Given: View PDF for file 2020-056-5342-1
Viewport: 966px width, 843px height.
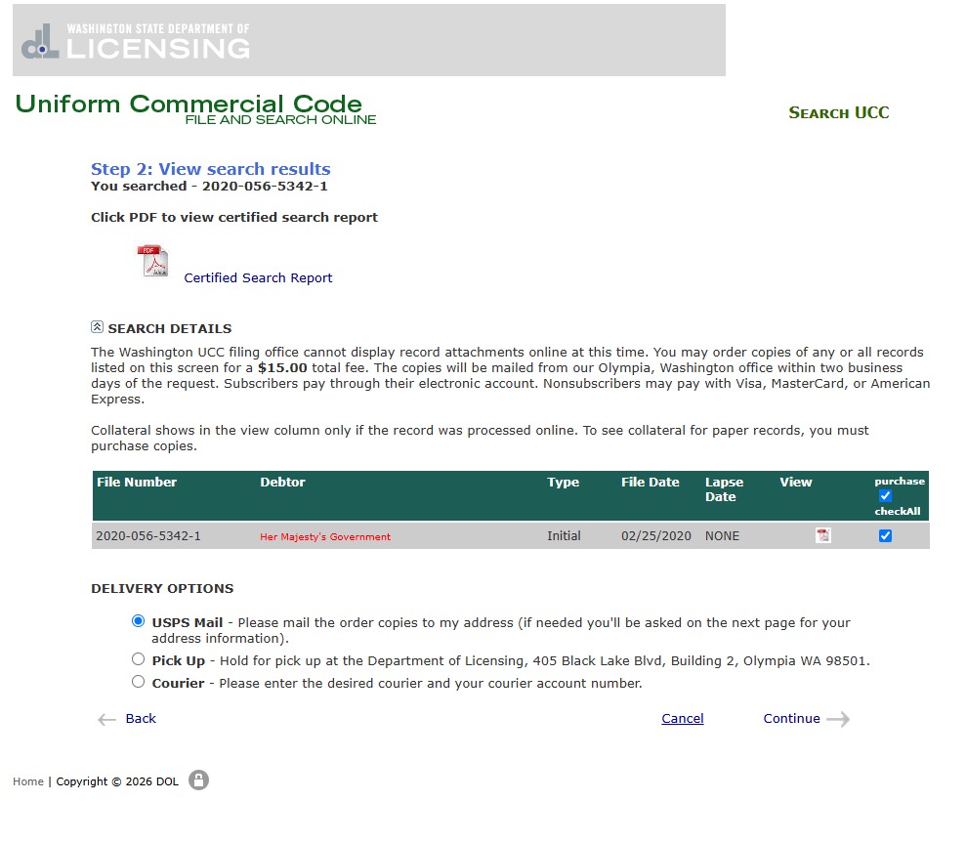Looking at the screenshot, I should (x=823, y=535).
